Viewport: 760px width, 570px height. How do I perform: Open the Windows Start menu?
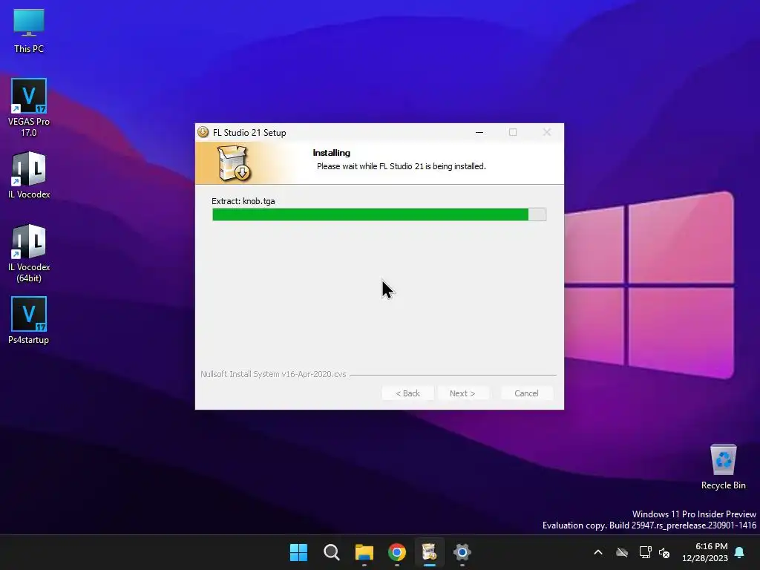(298, 552)
